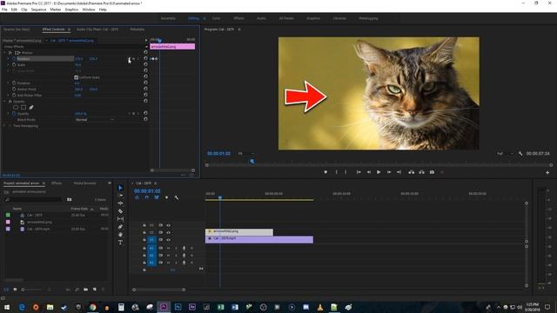
Task: Toggle Uniform Scale checkbox
Action: point(76,77)
